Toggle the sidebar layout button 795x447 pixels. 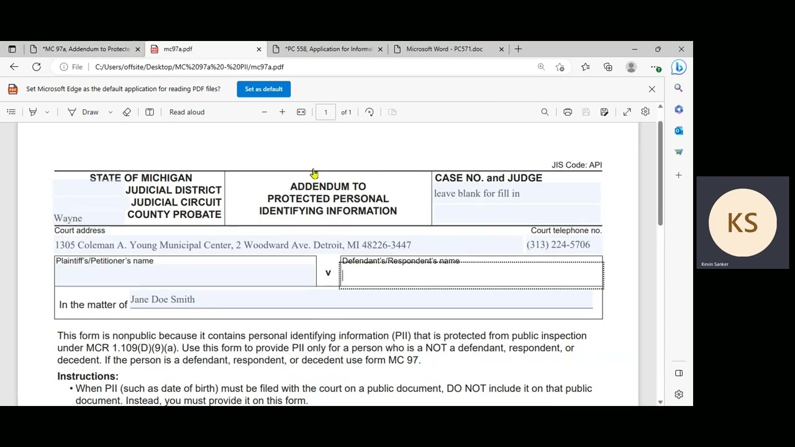click(x=679, y=373)
